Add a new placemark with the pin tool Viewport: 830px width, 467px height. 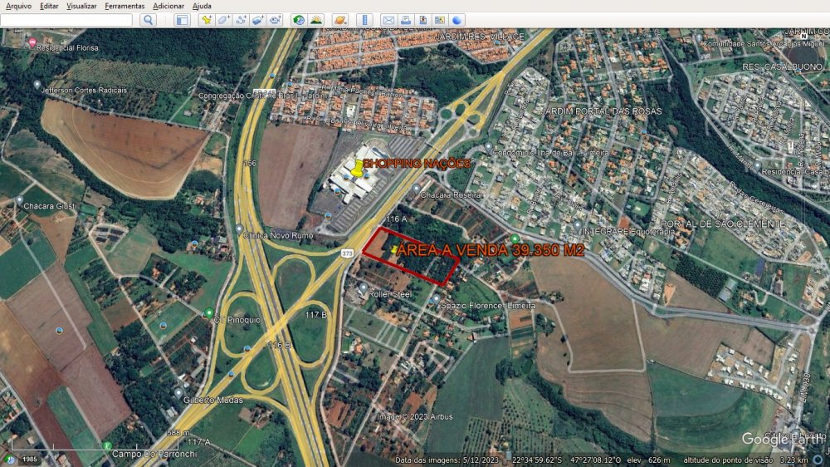tap(206, 20)
